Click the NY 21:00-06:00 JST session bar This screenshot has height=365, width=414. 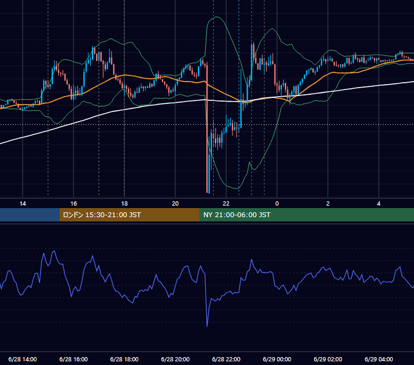306,215
